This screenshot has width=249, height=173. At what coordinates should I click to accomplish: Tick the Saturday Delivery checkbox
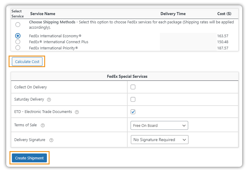point(133,99)
